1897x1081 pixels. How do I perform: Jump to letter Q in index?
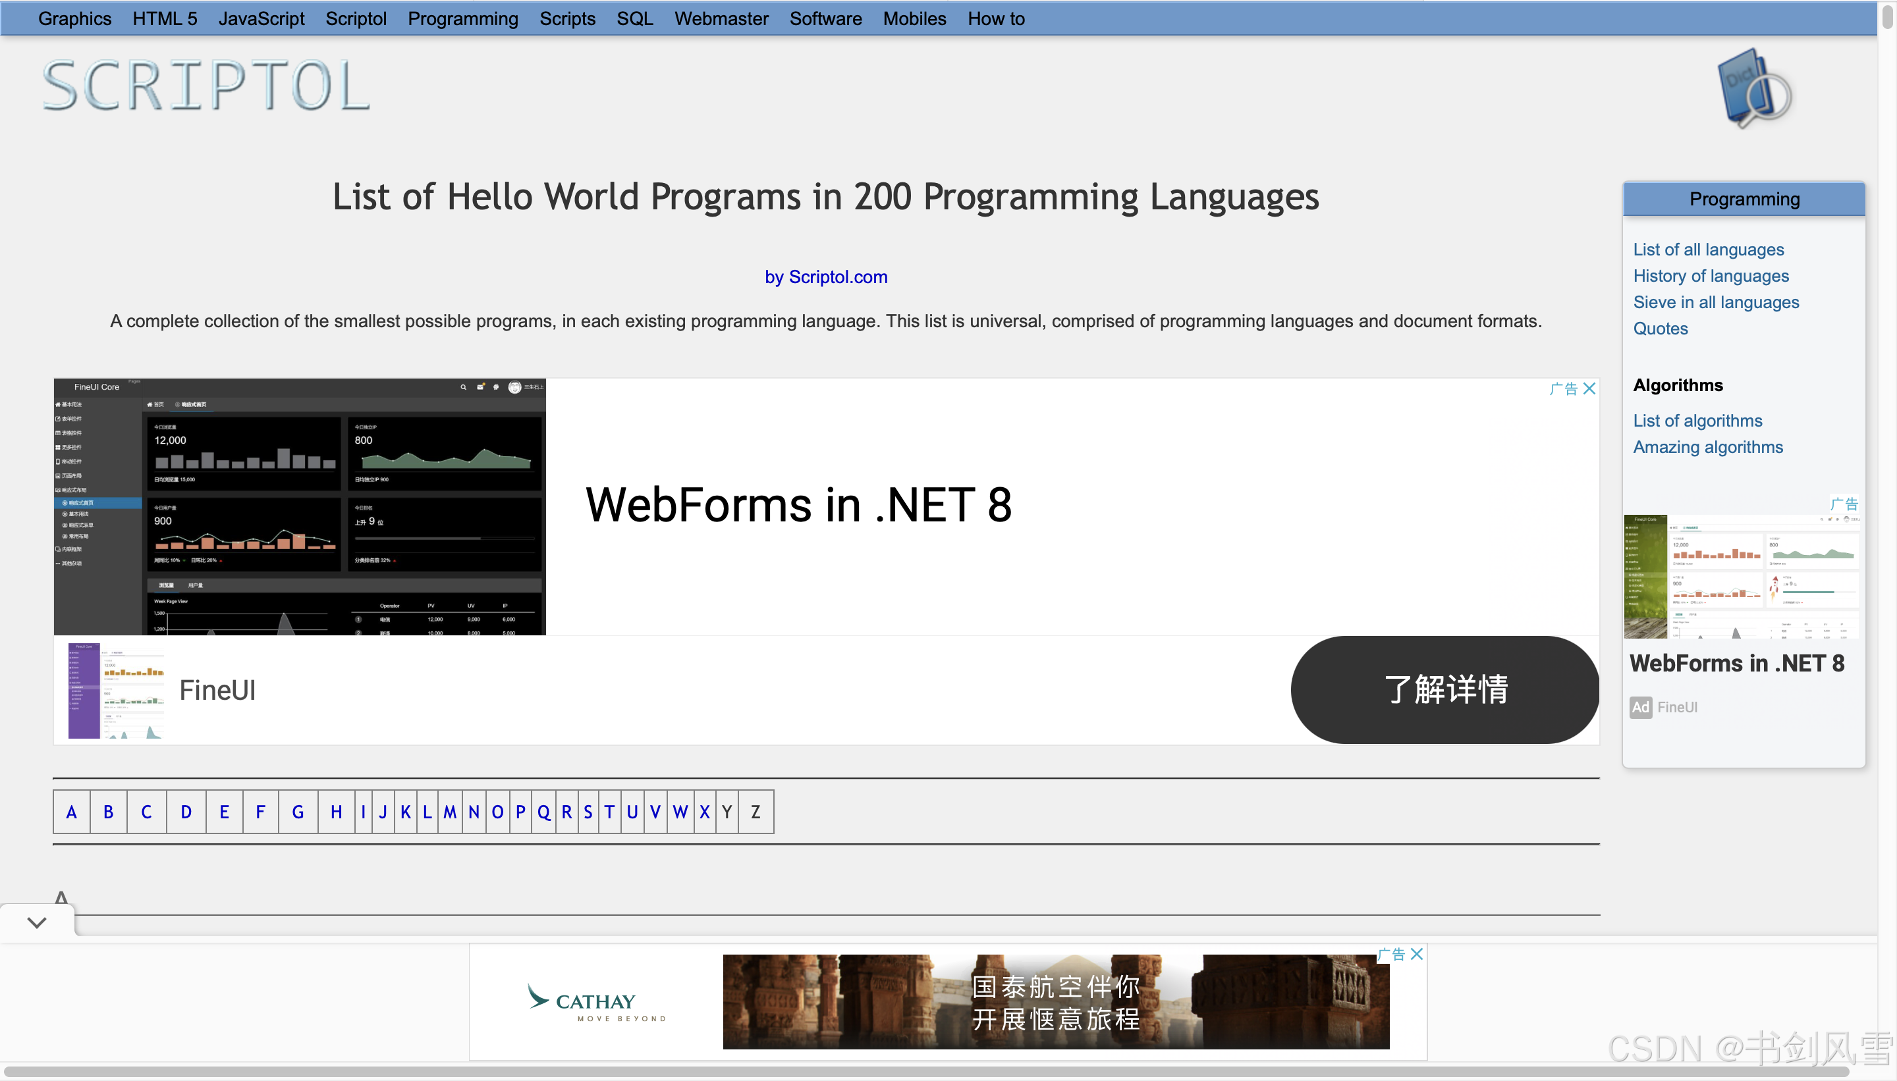pyautogui.click(x=543, y=812)
